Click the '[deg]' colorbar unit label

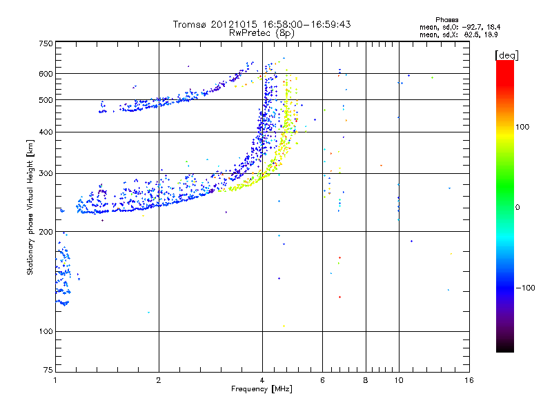click(506, 55)
